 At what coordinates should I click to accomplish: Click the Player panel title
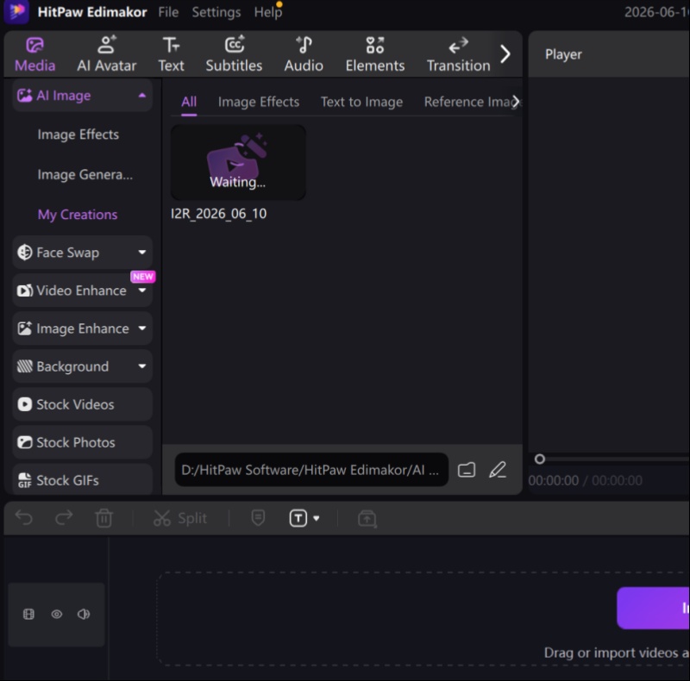[563, 54]
